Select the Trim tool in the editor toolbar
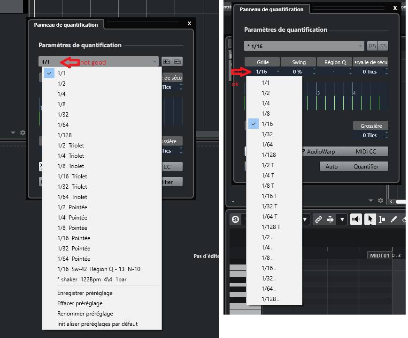The image size is (408, 338). (x=381, y=219)
